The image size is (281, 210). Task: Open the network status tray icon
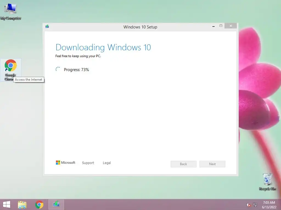[255, 205]
